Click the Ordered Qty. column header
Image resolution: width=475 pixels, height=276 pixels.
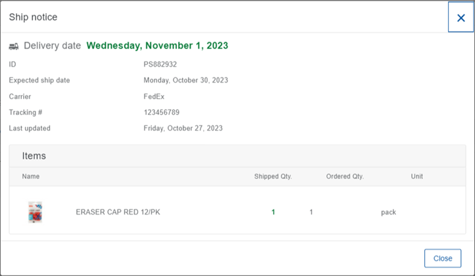click(345, 176)
